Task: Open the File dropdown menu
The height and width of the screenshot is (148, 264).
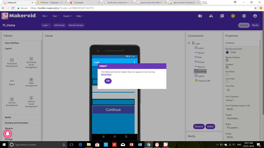Action: coord(45,16)
